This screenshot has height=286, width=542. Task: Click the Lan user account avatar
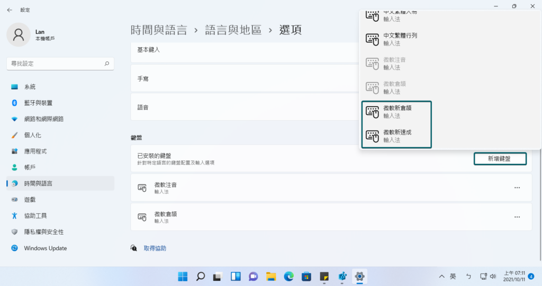point(19,34)
